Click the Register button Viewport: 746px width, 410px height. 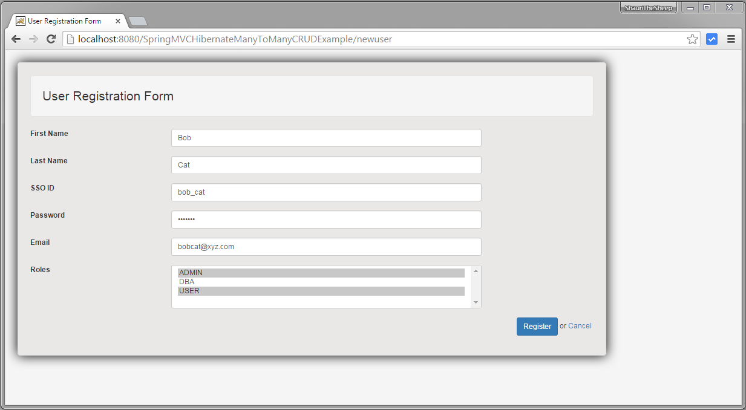point(537,326)
